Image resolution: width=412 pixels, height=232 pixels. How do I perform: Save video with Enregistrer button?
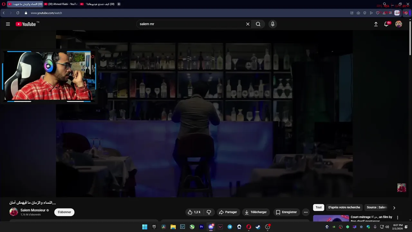(x=286, y=212)
